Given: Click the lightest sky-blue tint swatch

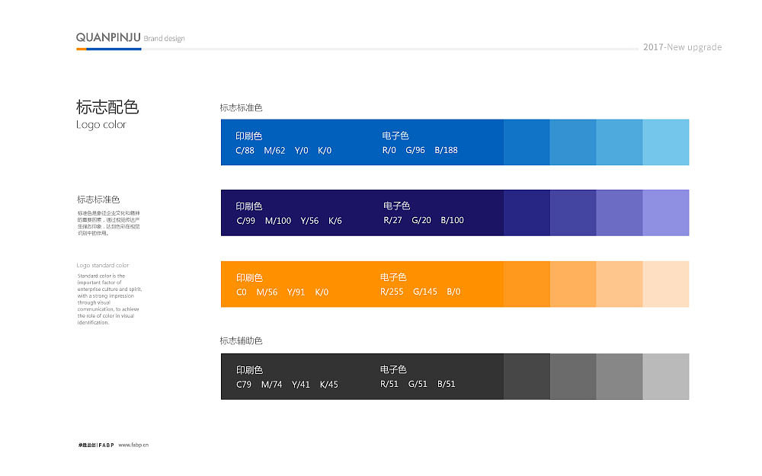Looking at the screenshot, I should [665, 142].
